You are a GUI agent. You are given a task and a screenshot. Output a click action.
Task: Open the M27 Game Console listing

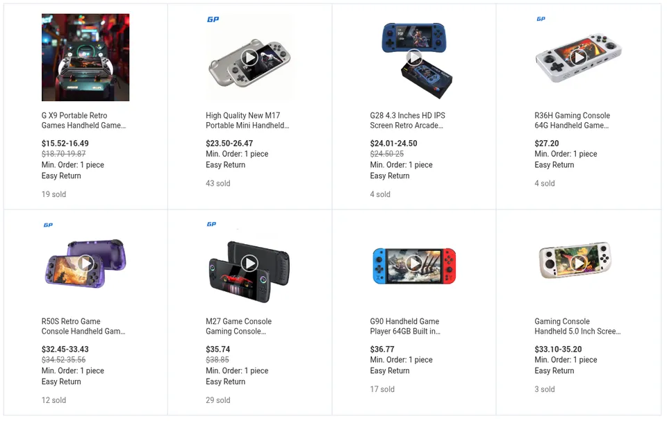click(237, 326)
